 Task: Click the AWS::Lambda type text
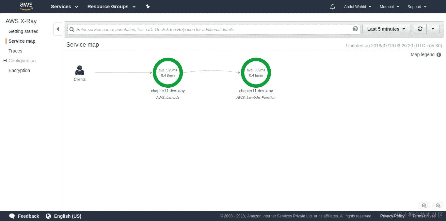pos(168,97)
